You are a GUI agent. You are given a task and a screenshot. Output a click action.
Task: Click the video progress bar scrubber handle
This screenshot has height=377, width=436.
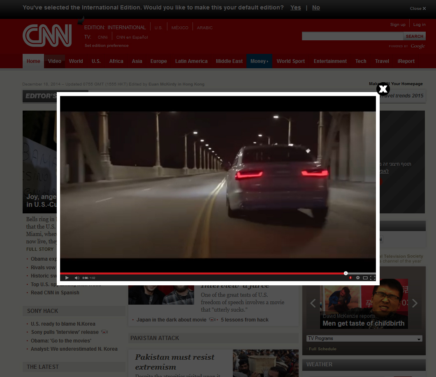point(346,273)
